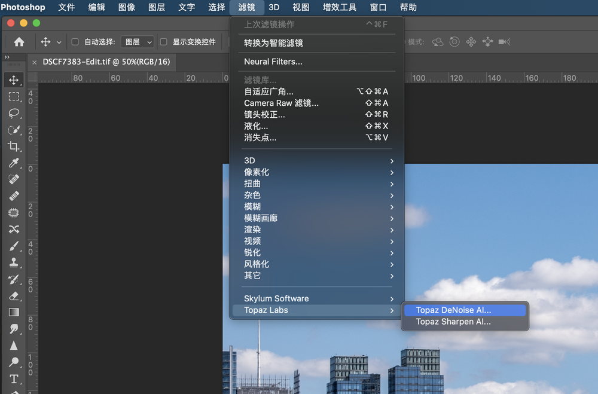Expand the toolbox double-arrow toggle
Viewport: 598px width, 394px height.
coord(7,57)
